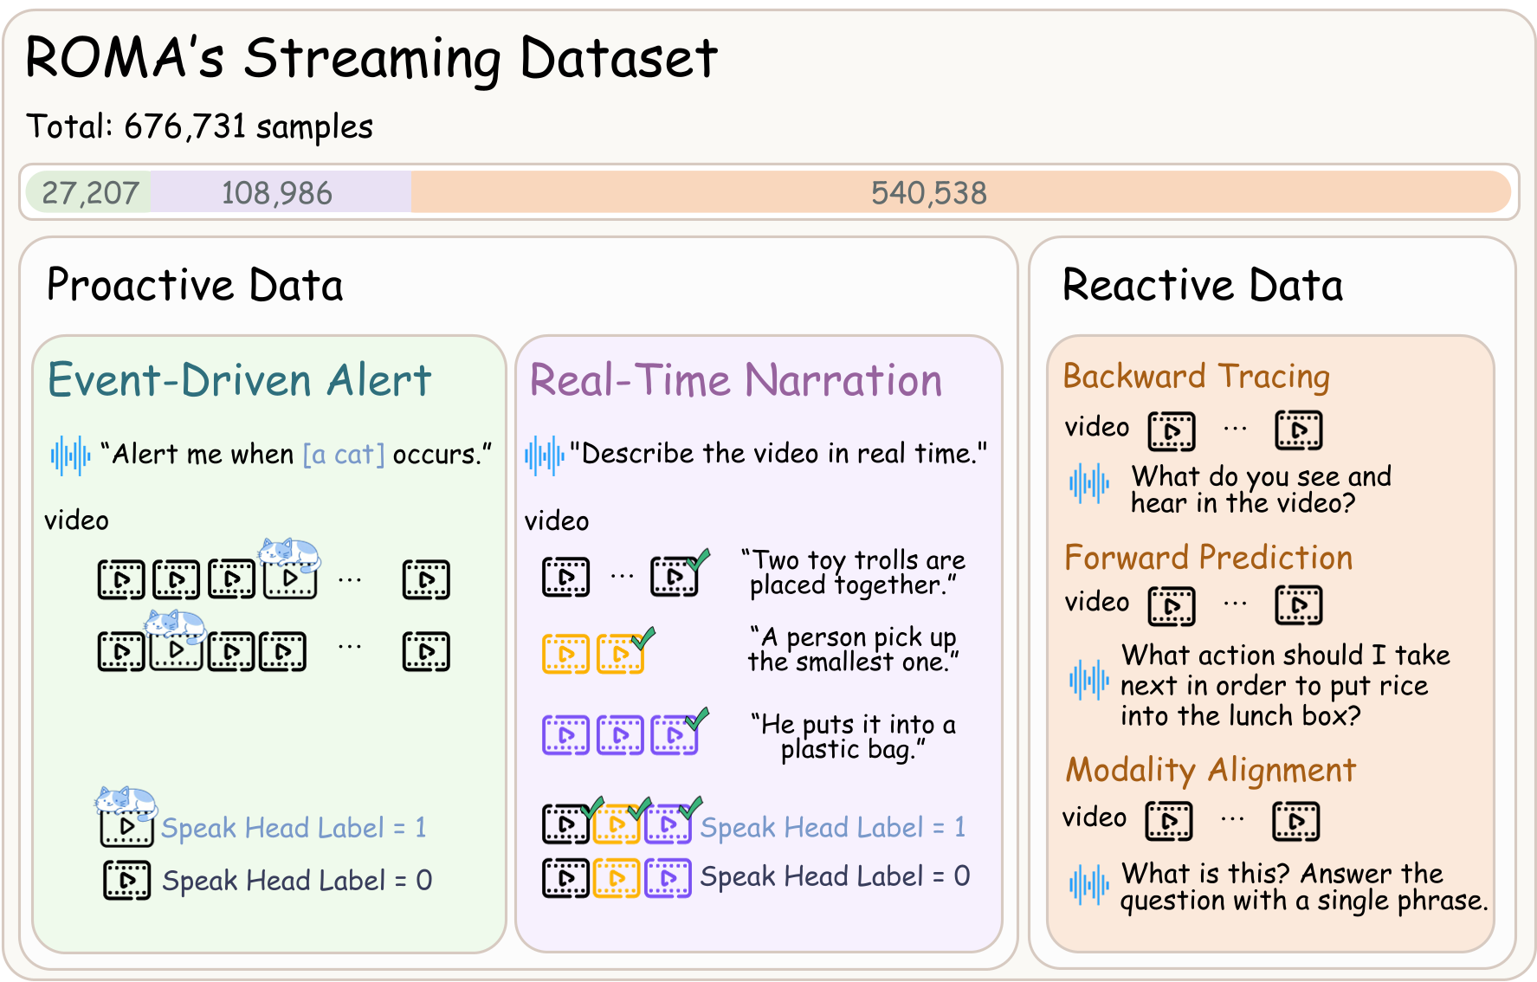
Task: Switch to the Real-Time Narration tab
Action: (735, 380)
